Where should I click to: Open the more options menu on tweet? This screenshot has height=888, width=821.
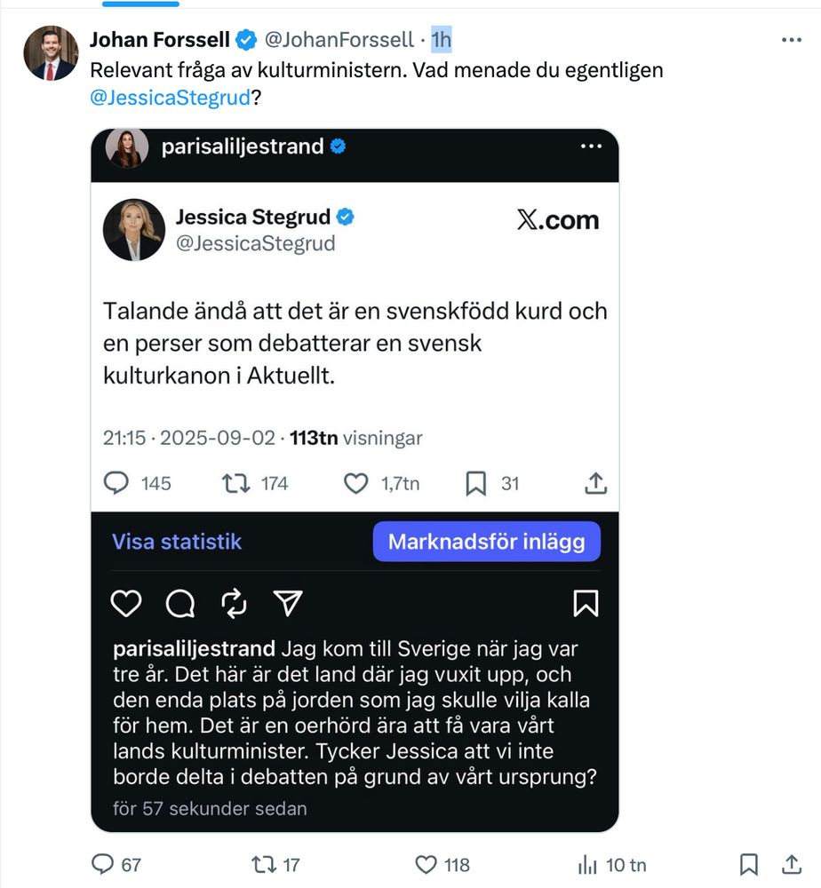791,40
